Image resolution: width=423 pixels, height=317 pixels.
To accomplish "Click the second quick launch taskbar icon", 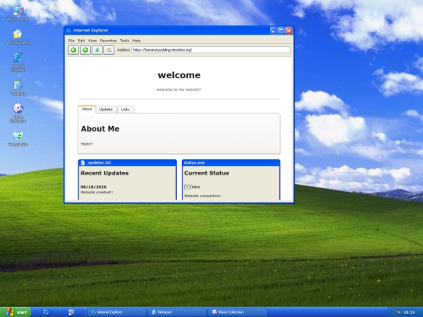I will tap(71, 312).
